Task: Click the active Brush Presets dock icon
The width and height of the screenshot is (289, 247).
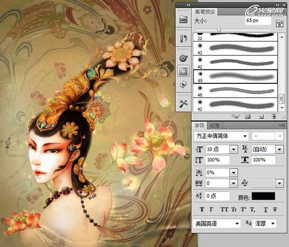Action: [x=183, y=71]
